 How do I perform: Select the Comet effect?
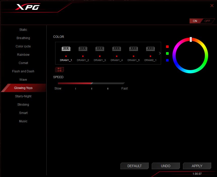[x=23, y=63]
